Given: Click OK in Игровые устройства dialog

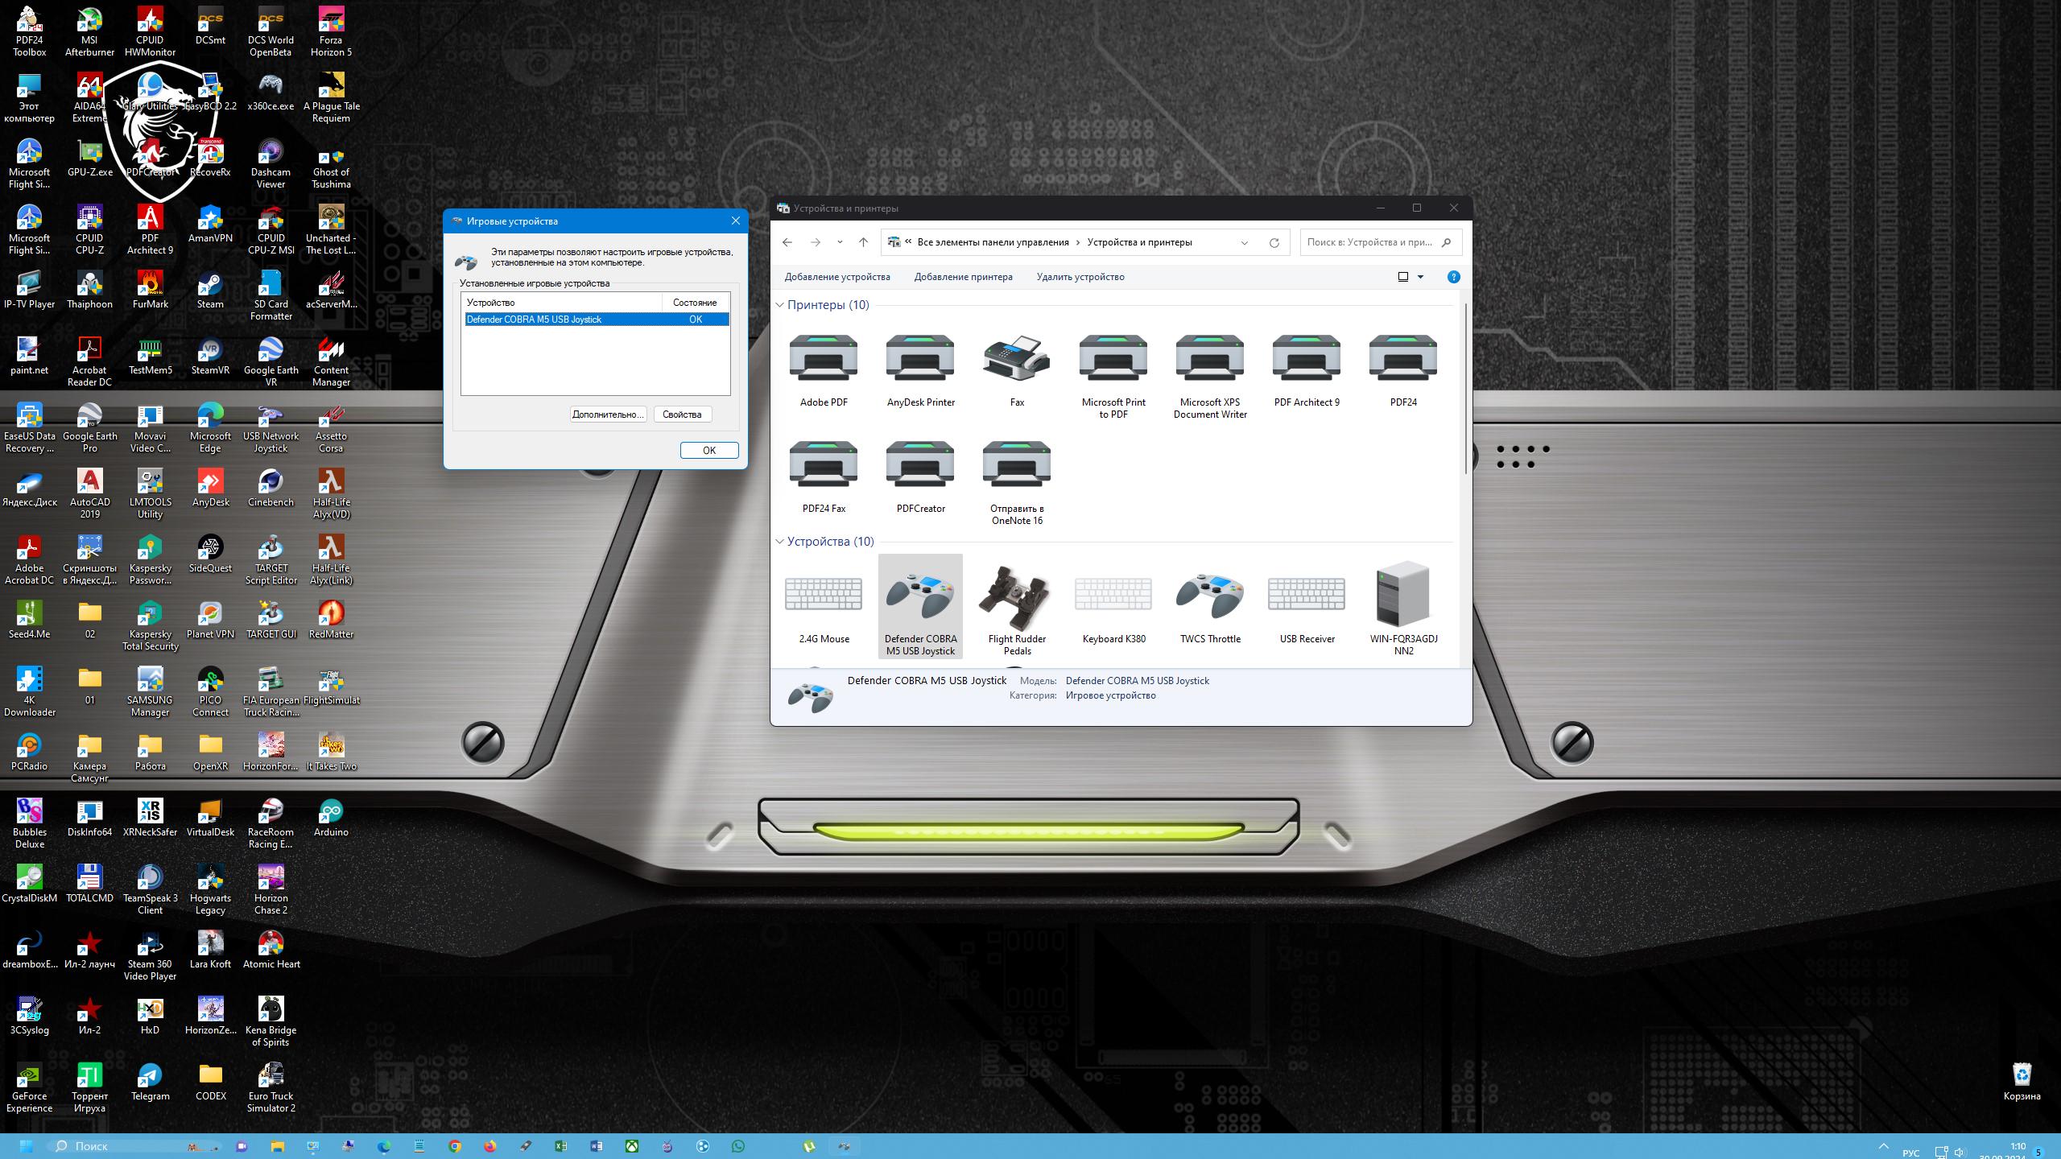Looking at the screenshot, I should 709,451.
